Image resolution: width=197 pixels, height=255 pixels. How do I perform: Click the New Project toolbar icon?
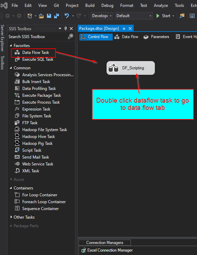29,16
